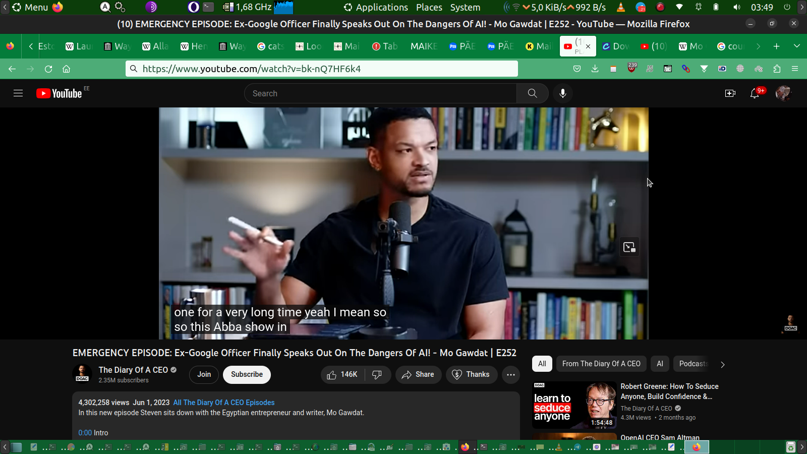Image resolution: width=807 pixels, height=454 pixels.
Task: Open the account avatar menu
Action: [x=783, y=93]
